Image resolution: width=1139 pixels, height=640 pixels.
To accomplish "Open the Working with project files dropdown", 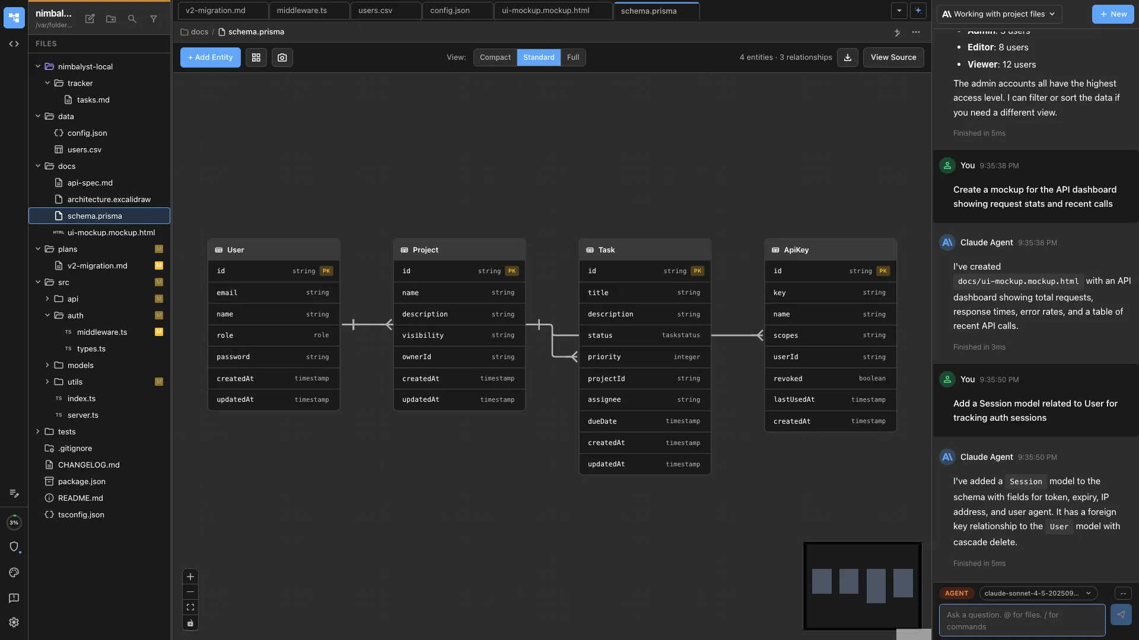I will (x=998, y=14).
